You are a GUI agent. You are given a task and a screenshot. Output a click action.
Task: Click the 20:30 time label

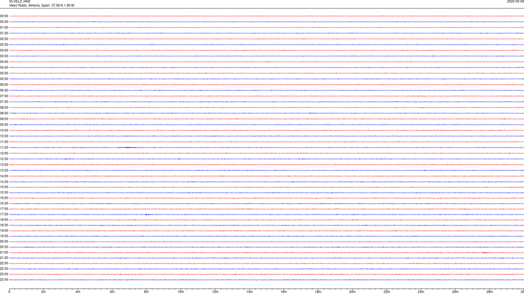click(x=4, y=247)
